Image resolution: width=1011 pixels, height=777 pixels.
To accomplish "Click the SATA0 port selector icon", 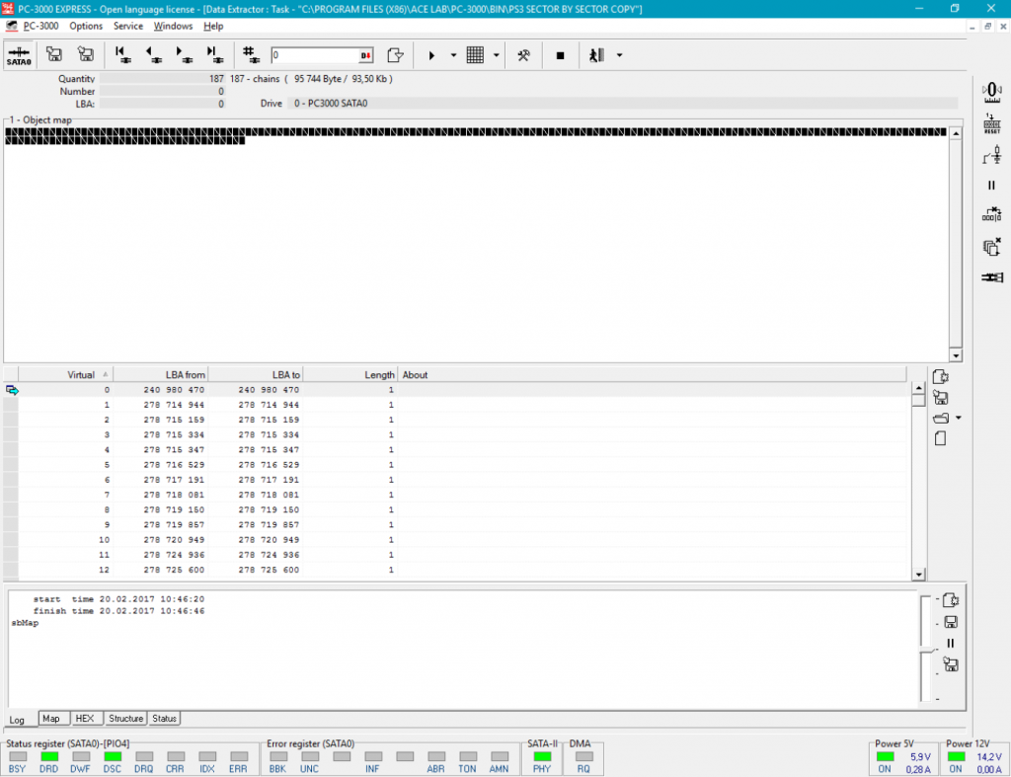I will [x=18, y=55].
